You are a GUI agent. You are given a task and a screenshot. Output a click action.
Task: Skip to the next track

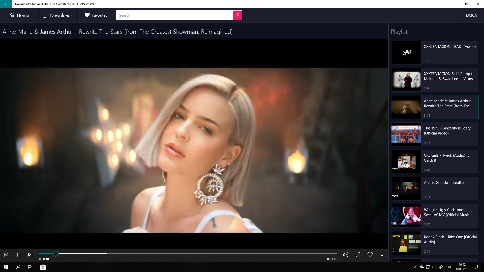tap(30, 255)
